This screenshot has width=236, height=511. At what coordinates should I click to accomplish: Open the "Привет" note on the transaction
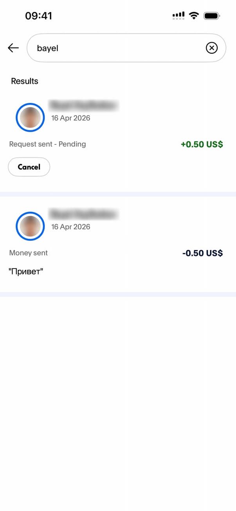coord(25,271)
